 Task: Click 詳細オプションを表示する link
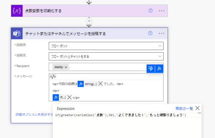click(34, 114)
